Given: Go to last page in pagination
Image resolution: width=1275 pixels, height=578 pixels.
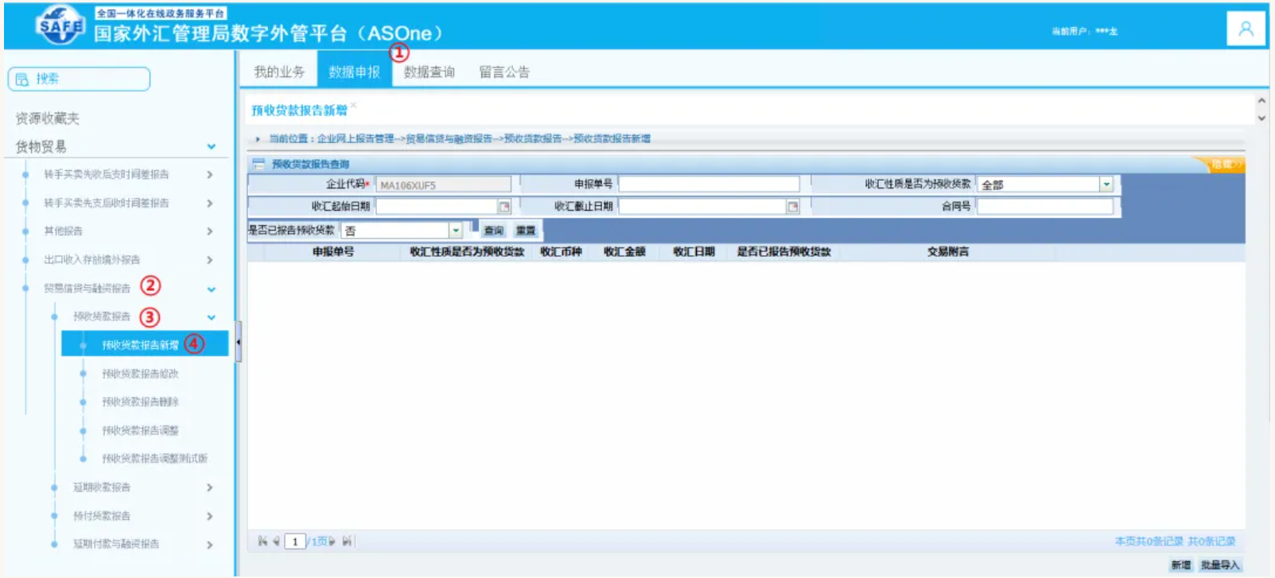Looking at the screenshot, I should coord(347,541).
